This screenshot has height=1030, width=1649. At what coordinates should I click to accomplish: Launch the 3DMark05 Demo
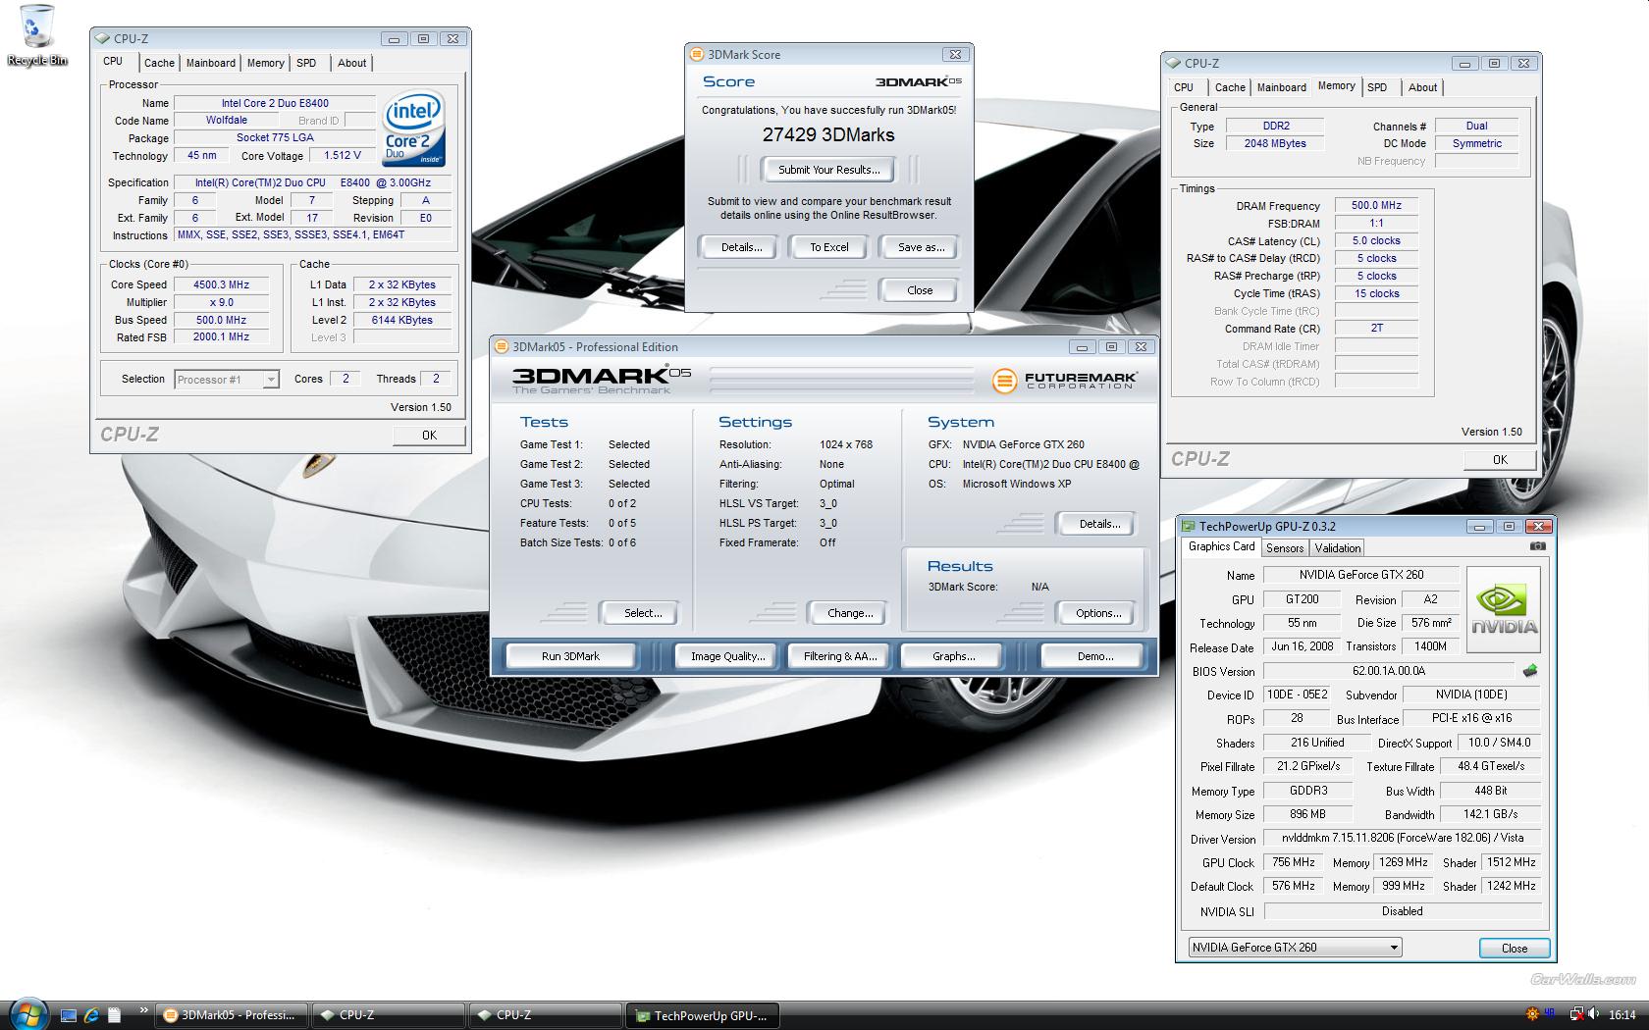pos(1094,656)
